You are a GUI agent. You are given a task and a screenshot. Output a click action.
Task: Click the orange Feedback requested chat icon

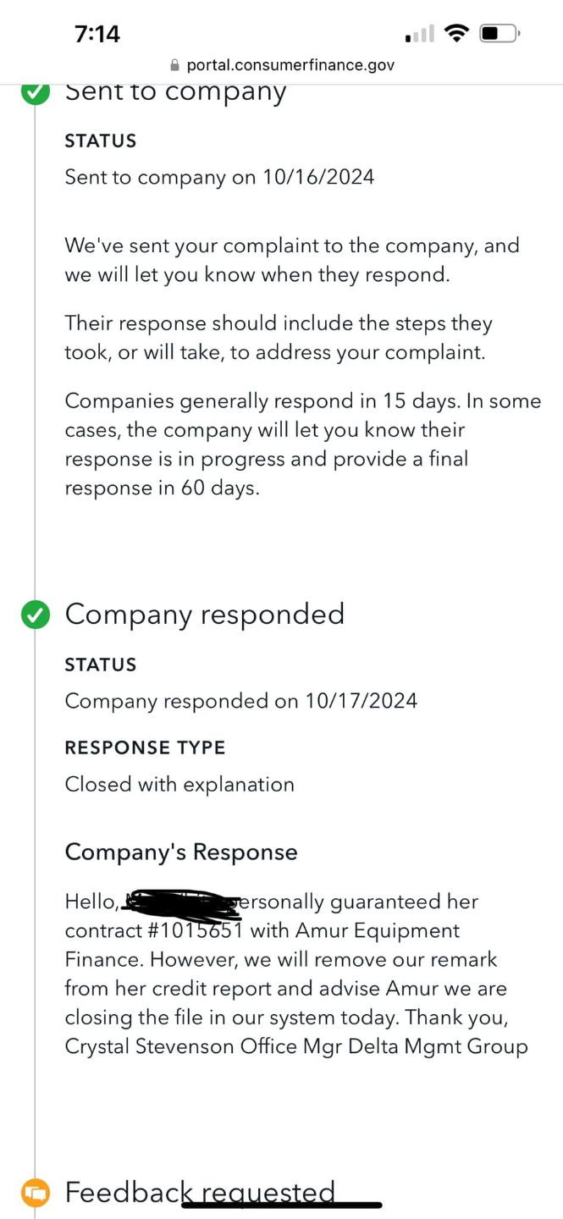(x=35, y=1193)
